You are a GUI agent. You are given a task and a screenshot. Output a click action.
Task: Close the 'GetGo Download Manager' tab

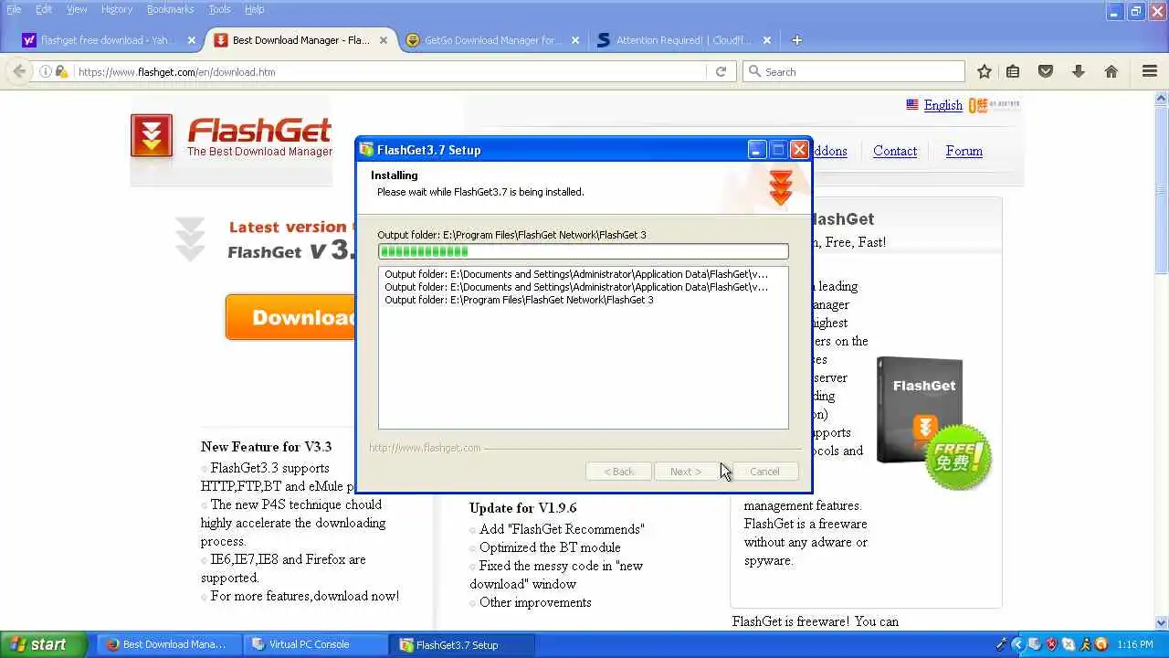575,40
